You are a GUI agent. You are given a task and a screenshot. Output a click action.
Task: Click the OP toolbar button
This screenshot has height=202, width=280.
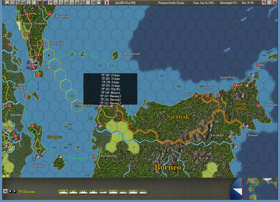point(88,2)
